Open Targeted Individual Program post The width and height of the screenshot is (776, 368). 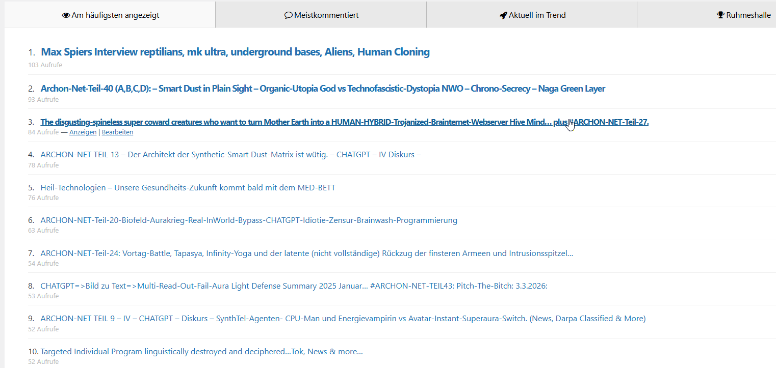pyautogui.click(x=201, y=351)
